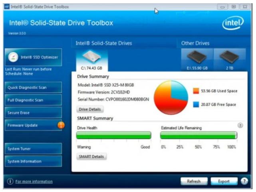
Task: Select the C:\ 74.43 GB Intel SSD tab
Action: 92,61
